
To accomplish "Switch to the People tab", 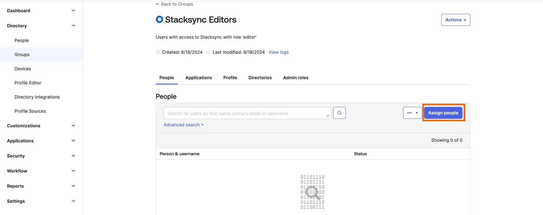I will [167, 78].
